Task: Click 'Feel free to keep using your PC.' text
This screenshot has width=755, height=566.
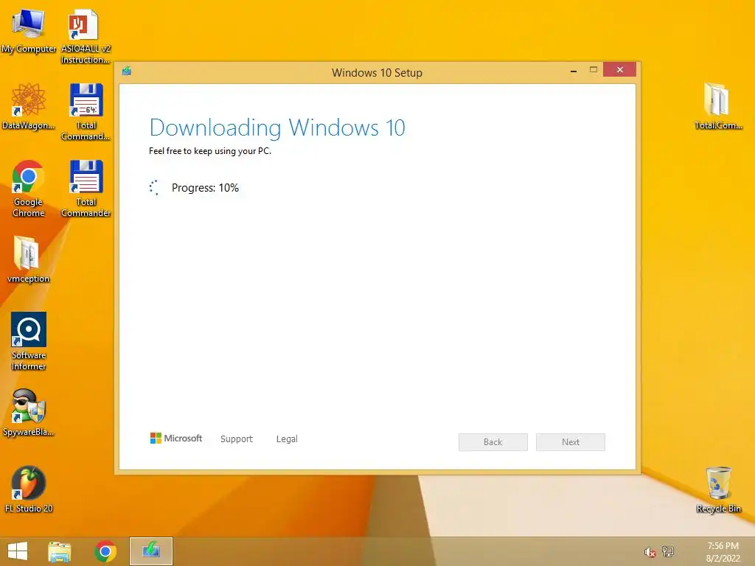Action: 210,151
